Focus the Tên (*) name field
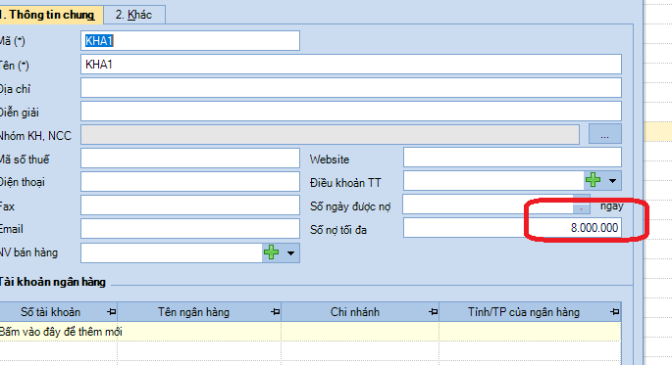672x365 pixels. click(351, 65)
